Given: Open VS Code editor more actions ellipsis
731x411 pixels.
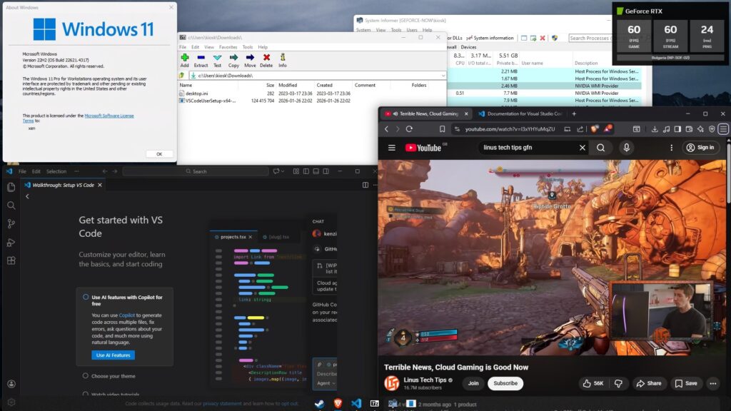Looking at the screenshot, I should coord(375,185).
